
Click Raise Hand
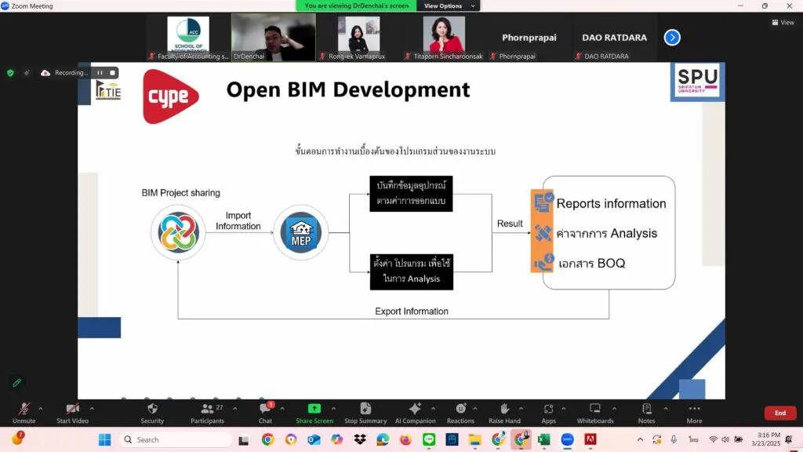504,413
